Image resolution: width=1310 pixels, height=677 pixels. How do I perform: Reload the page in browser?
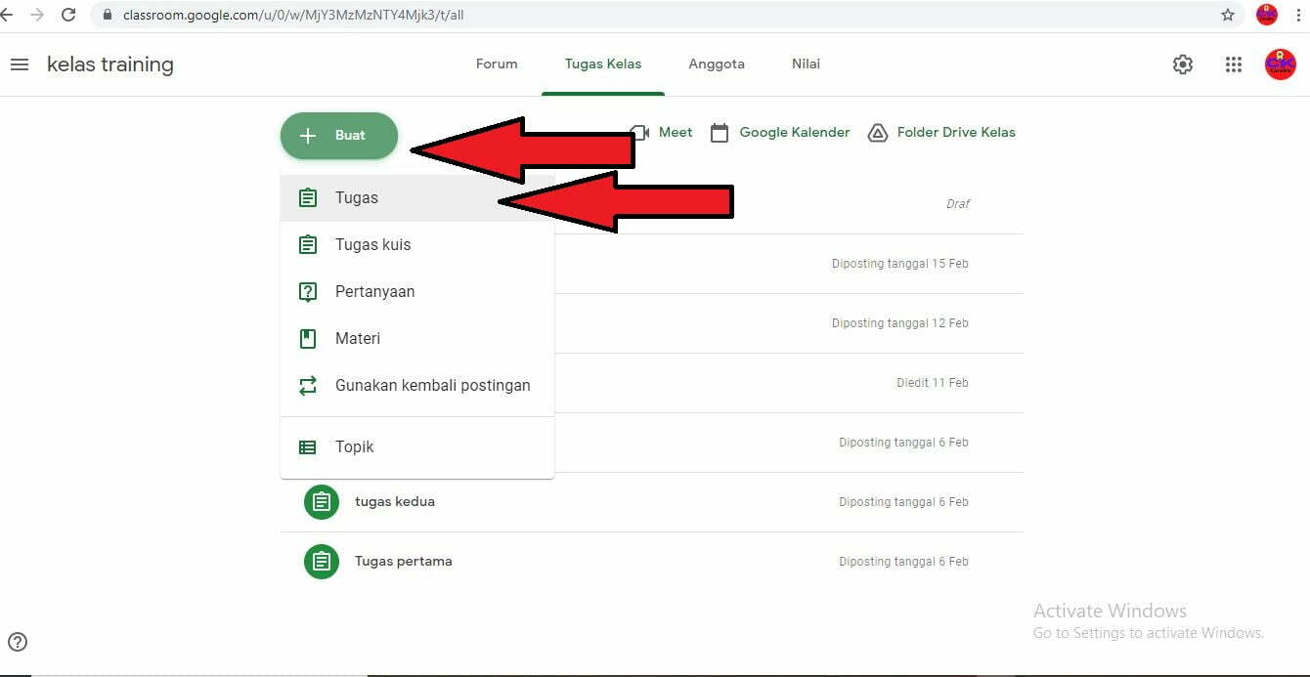pos(68,15)
